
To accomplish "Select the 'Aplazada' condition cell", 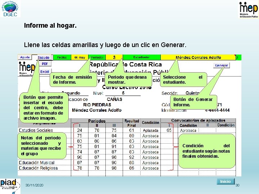I will (150, 130).
